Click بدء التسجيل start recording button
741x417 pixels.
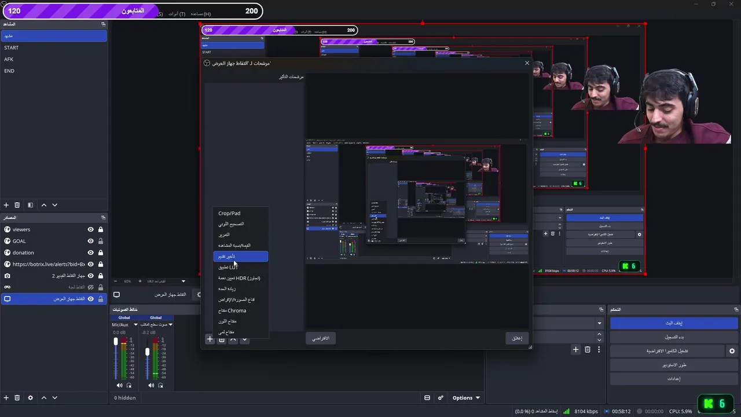click(674, 337)
